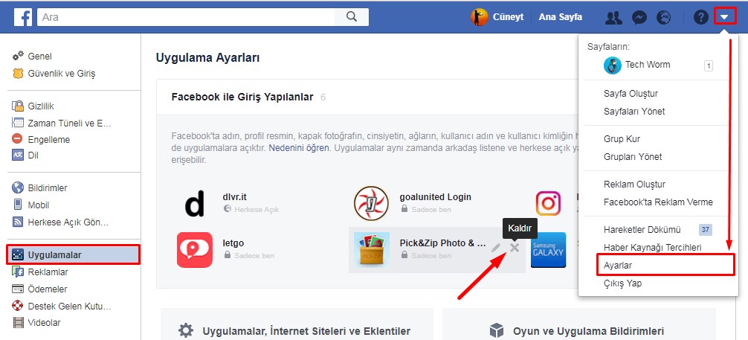Click Ana Sayfa home link
748x340 pixels.
560,17
